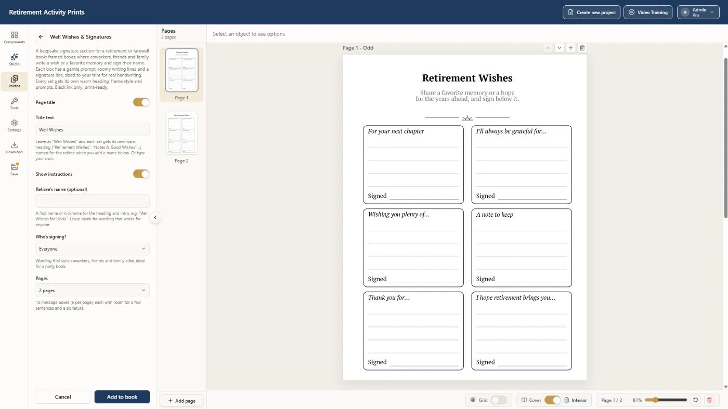The image size is (728, 409).
Task: Click the 'Thank you for…' prompt
Action: (x=388, y=298)
